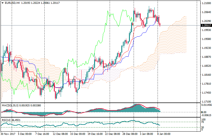Click the 1.21000 price scale label
212x137 pixels.
[206, 3]
